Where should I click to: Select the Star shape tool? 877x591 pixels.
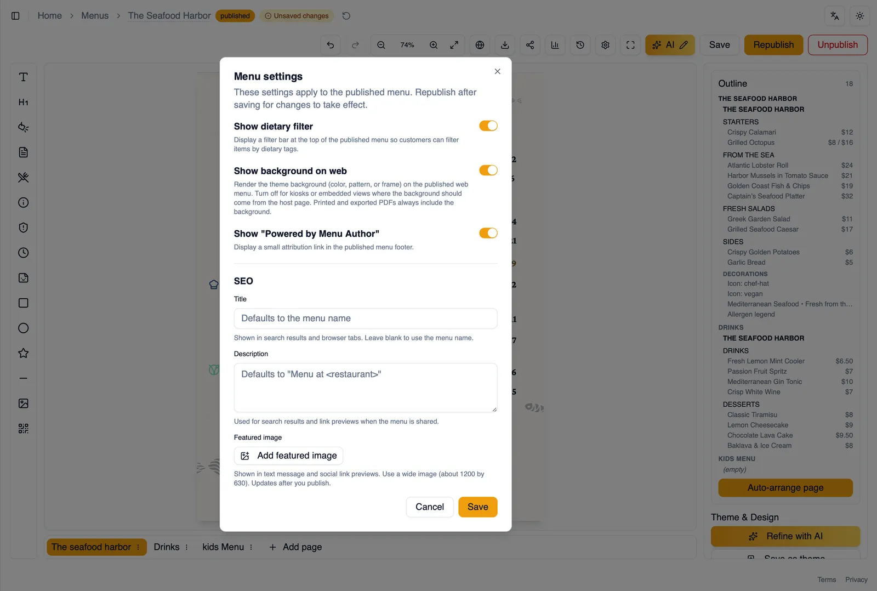[23, 353]
